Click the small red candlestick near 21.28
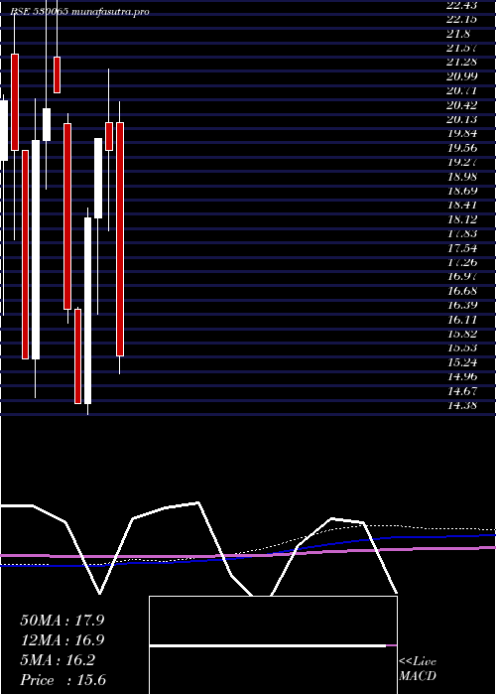Image resolution: width=496 pixels, height=695 pixels. (x=58, y=74)
